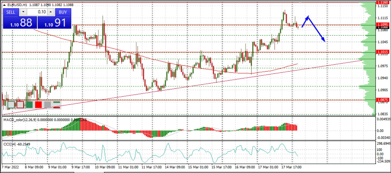Click the BUY button

(x=63, y=12)
